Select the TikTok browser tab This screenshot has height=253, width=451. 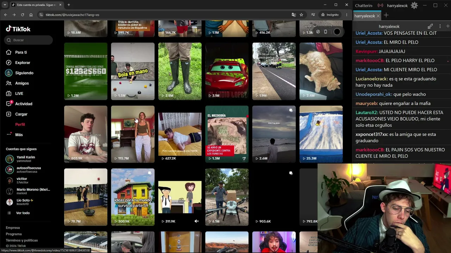pos(37,5)
